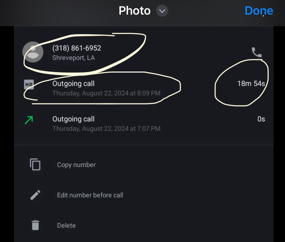Image resolution: width=285 pixels, height=242 pixels.
Task: Click the Thursday 7:07 PM timestamp
Action: tap(106, 129)
